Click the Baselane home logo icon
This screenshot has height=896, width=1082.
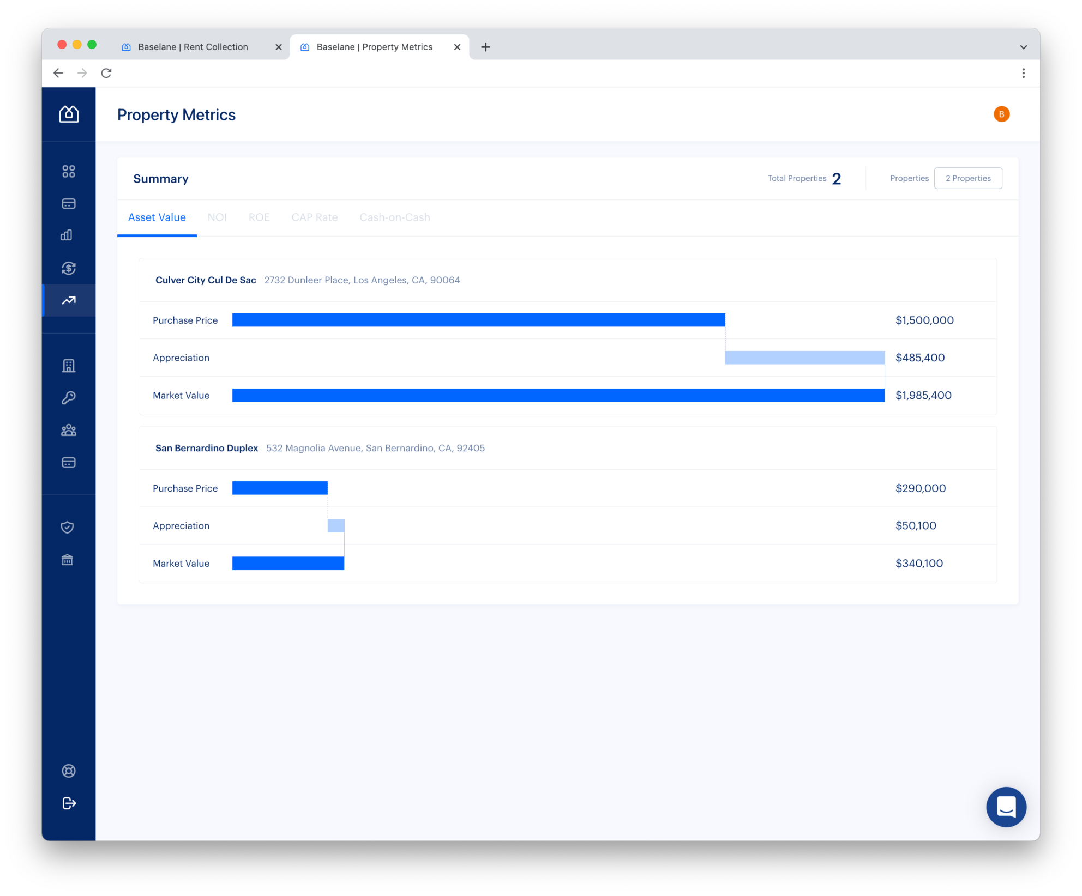[x=69, y=114]
